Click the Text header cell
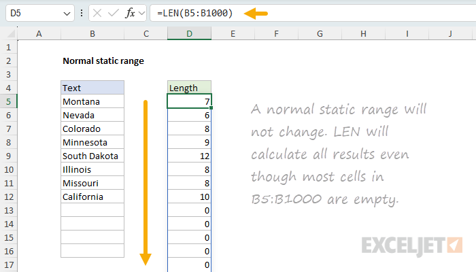Screen dimensions: 476x272 [x=92, y=88]
